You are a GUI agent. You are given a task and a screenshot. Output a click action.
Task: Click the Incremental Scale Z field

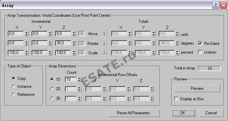(64, 53)
